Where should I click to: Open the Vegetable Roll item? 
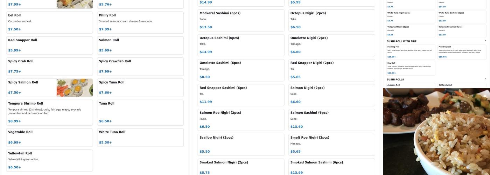tap(49, 137)
